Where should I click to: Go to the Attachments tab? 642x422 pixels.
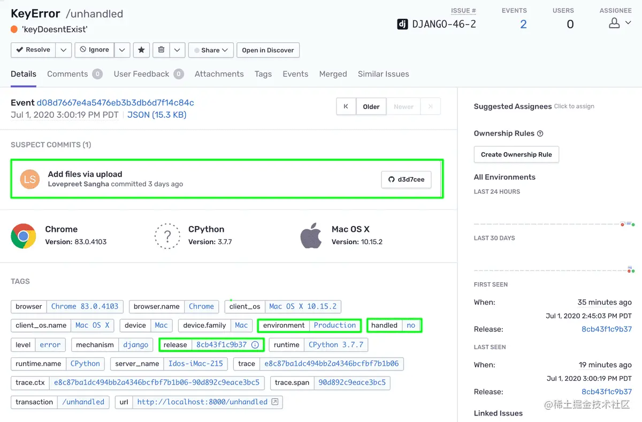[219, 74]
